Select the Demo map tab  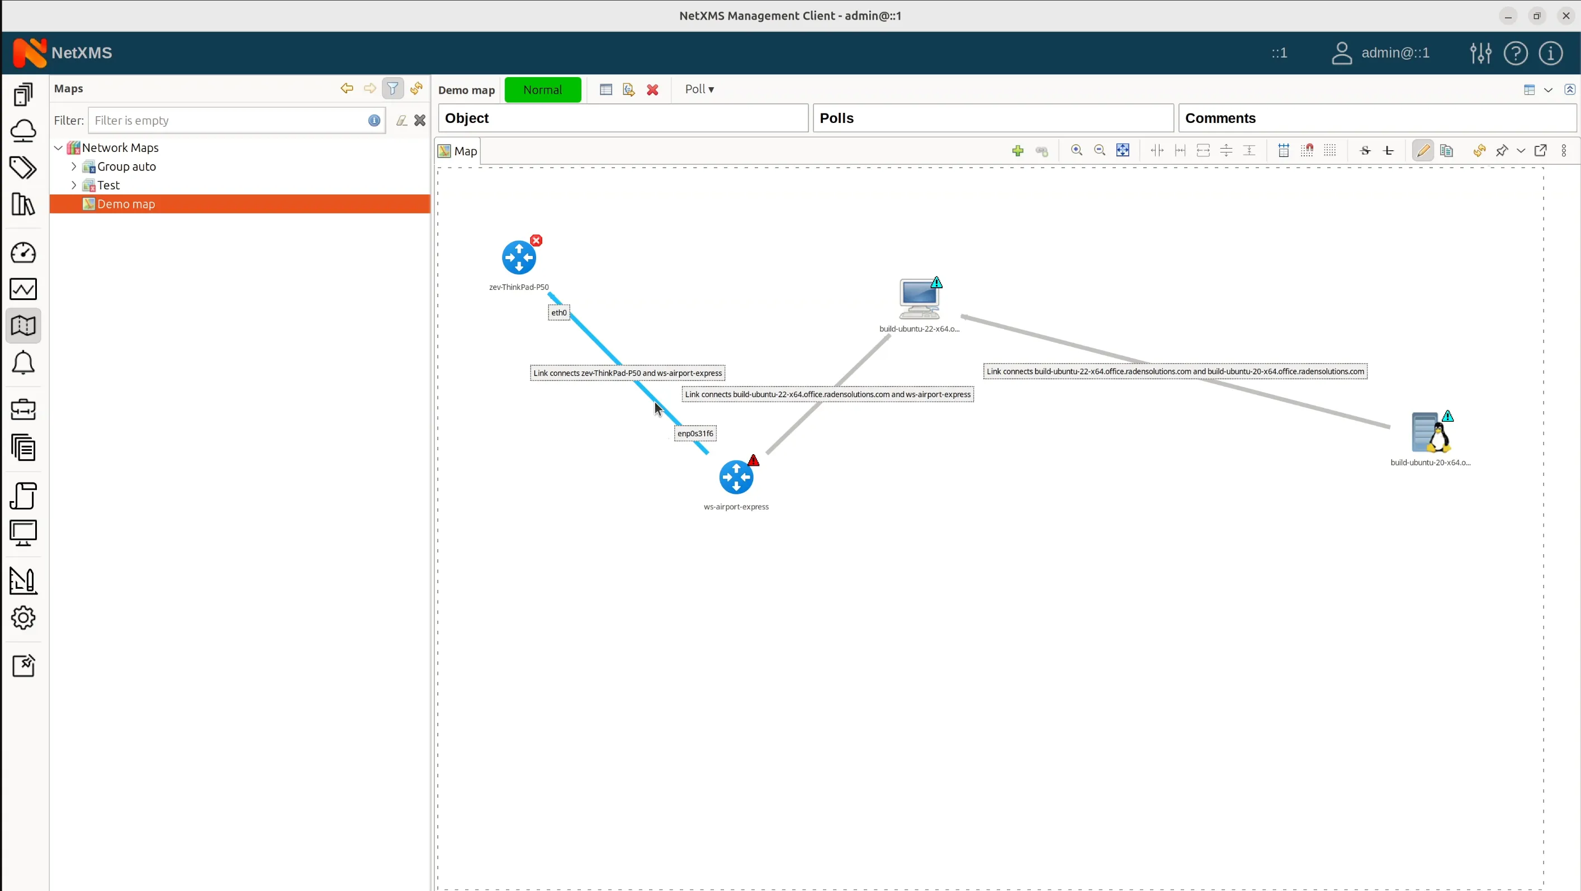pos(466,89)
